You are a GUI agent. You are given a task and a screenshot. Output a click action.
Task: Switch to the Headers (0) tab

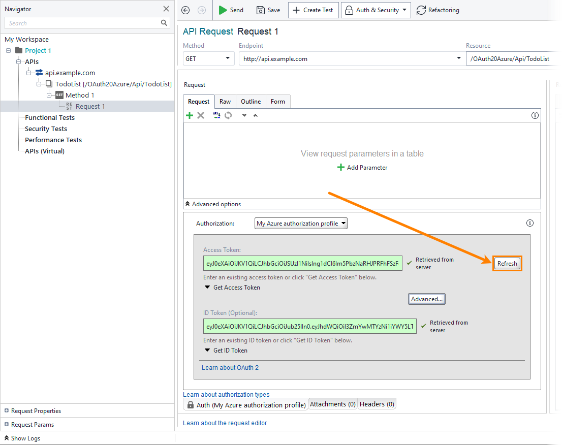click(377, 404)
